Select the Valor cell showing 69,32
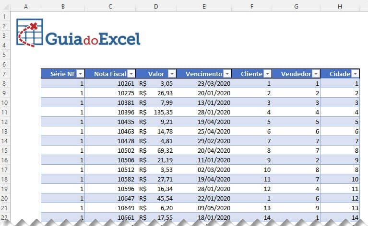Image resolution: width=368 pixels, height=226 pixels. (x=156, y=151)
